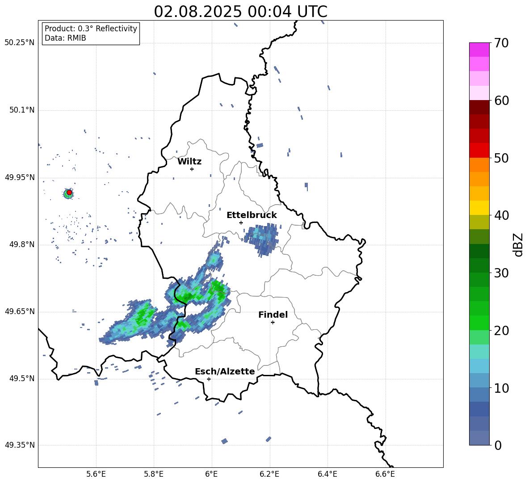Click the Wiltz city label
The height and width of the screenshot is (483, 529).
coord(189,162)
